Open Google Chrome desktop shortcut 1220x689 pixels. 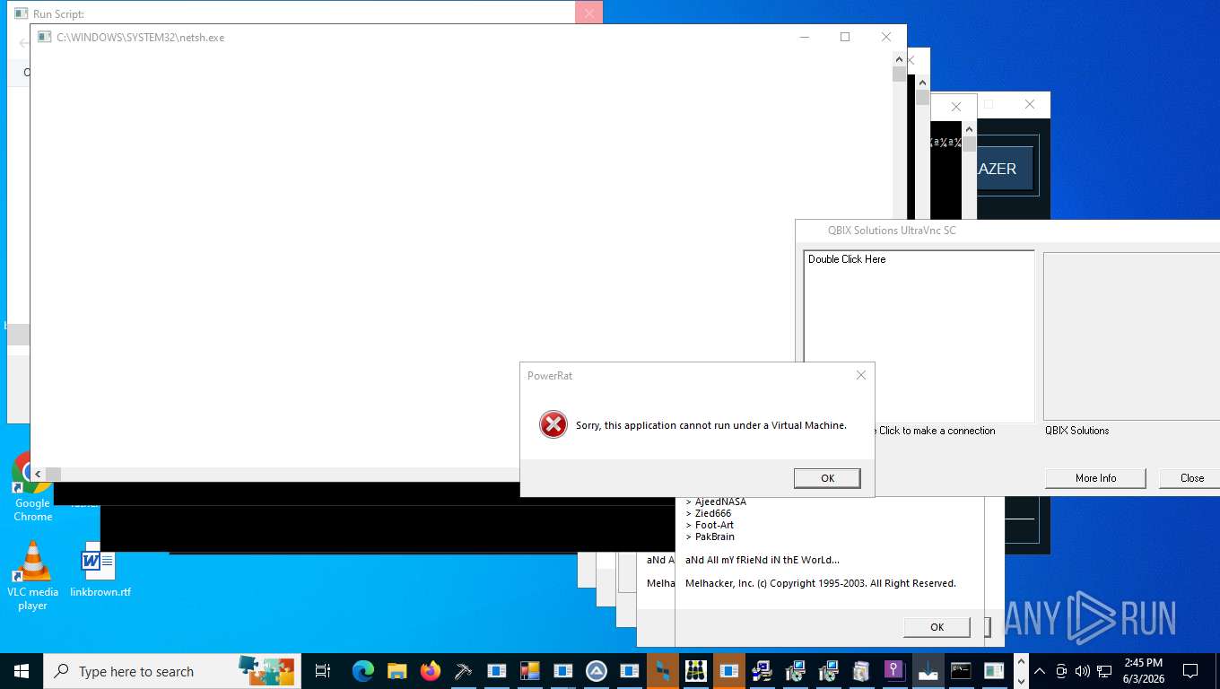pyautogui.click(x=32, y=485)
